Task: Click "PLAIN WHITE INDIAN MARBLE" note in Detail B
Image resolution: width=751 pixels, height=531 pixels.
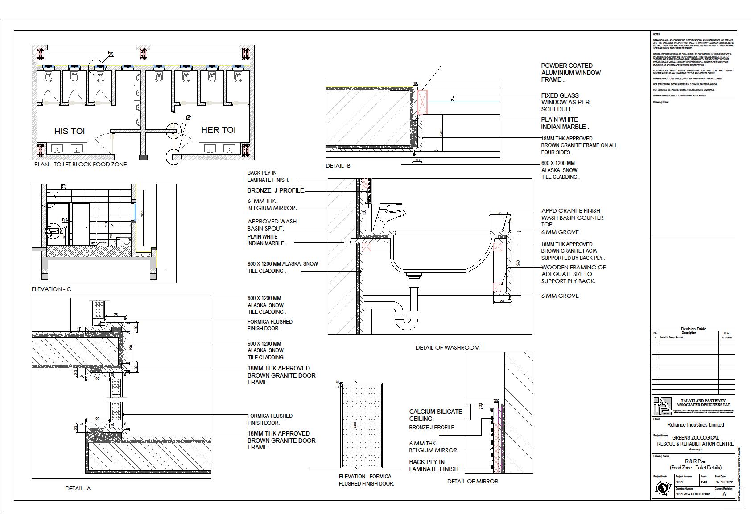Action: pyautogui.click(x=565, y=123)
